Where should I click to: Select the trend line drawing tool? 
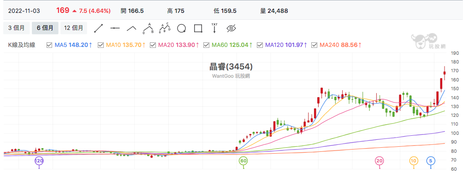(99, 28)
